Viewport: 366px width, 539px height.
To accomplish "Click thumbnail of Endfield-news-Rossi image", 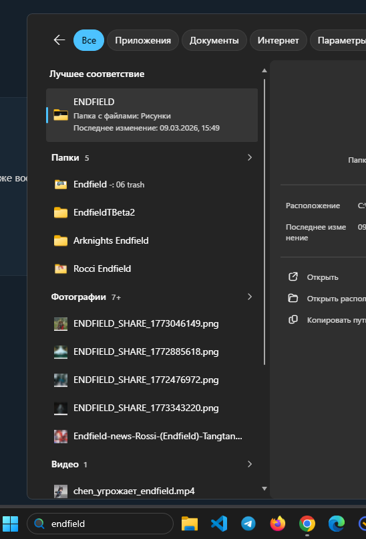I will click(x=61, y=436).
